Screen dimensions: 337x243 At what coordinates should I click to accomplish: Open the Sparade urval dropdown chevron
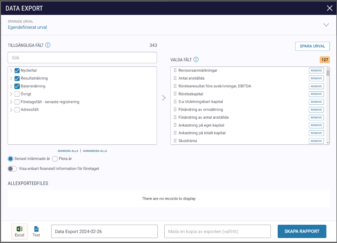[326, 25]
